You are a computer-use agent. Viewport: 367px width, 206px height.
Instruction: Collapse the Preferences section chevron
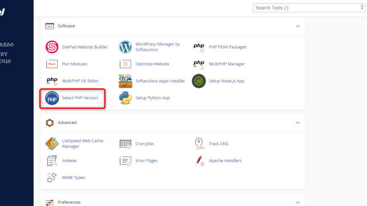(x=298, y=202)
